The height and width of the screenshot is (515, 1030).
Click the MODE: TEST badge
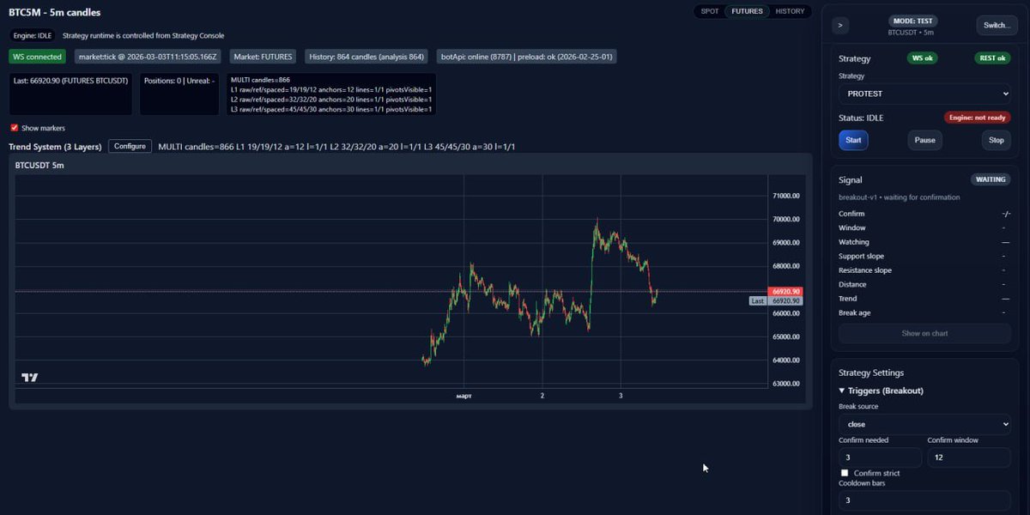tap(911, 21)
